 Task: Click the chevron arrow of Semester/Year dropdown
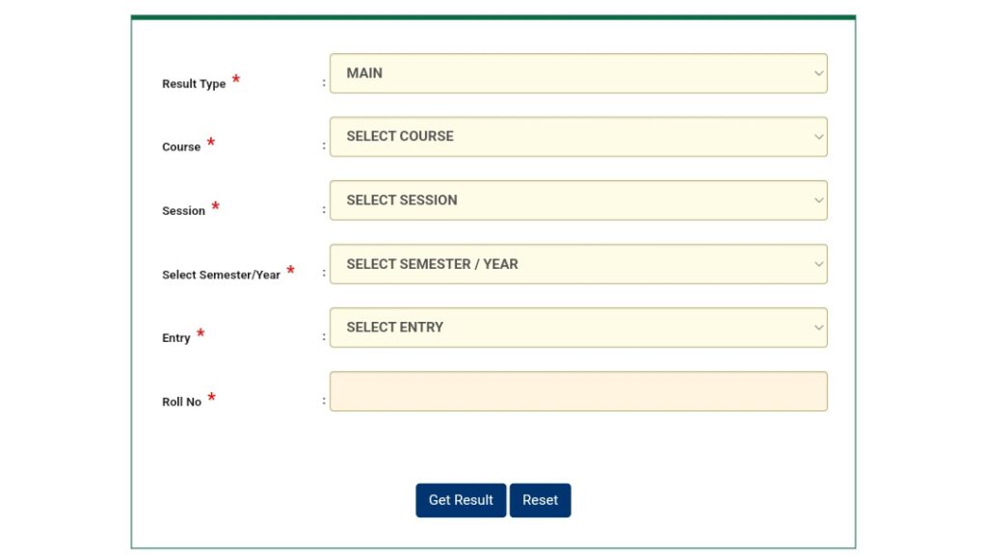[818, 264]
